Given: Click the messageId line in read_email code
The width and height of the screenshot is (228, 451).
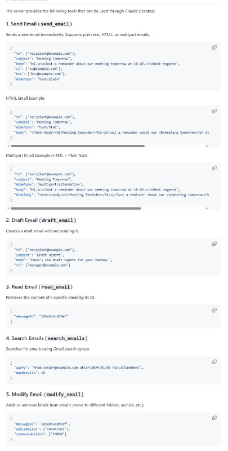Looking at the screenshot, I should [x=41, y=316].
